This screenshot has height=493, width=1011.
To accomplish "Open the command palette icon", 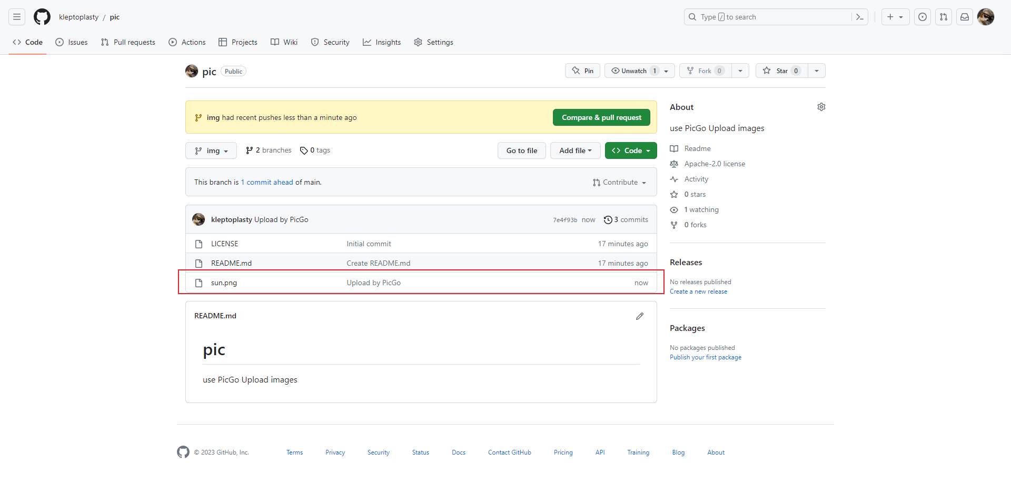I will coord(859,17).
